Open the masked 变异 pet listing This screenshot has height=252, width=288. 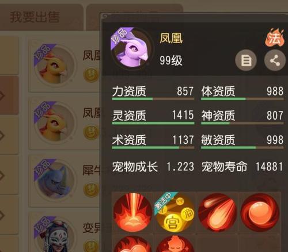pyautogui.click(x=64, y=232)
